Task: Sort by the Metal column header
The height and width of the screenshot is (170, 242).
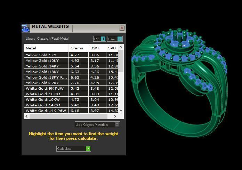Action: pos(46,48)
